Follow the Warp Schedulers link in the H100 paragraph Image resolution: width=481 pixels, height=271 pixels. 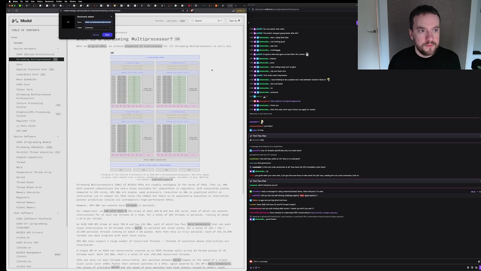199,224
